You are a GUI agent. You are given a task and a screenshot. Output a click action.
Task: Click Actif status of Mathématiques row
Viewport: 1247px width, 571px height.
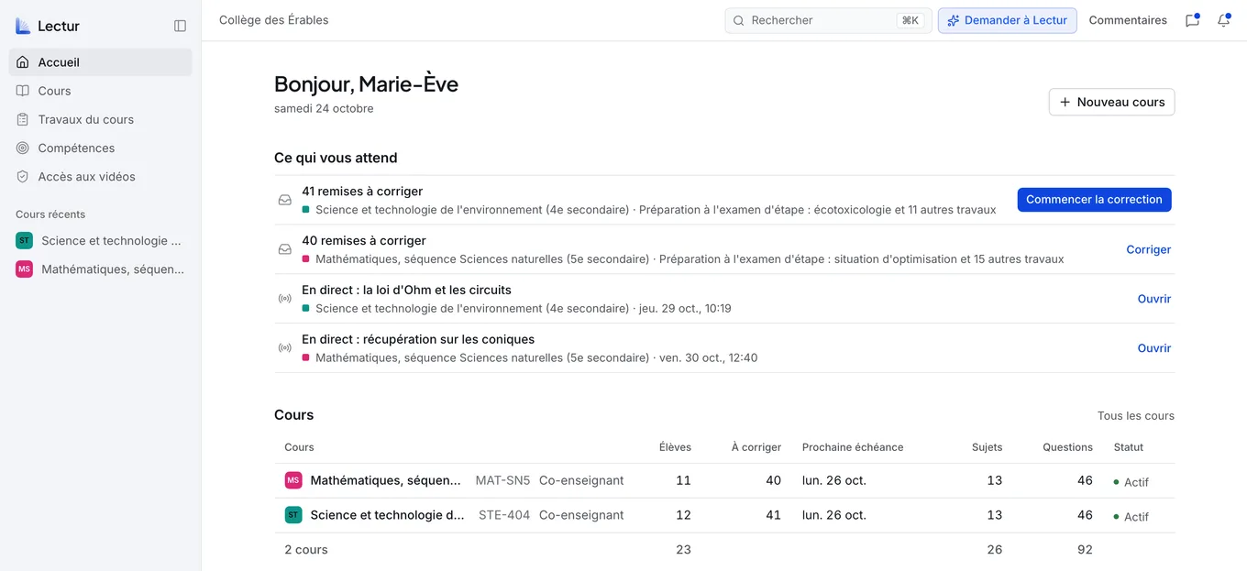pos(1131,482)
